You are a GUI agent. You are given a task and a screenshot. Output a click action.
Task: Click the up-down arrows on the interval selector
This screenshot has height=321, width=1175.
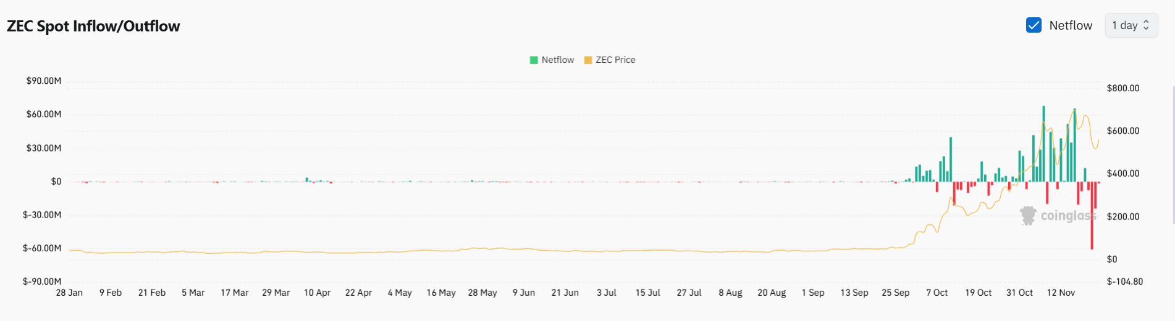(x=1146, y=25)
